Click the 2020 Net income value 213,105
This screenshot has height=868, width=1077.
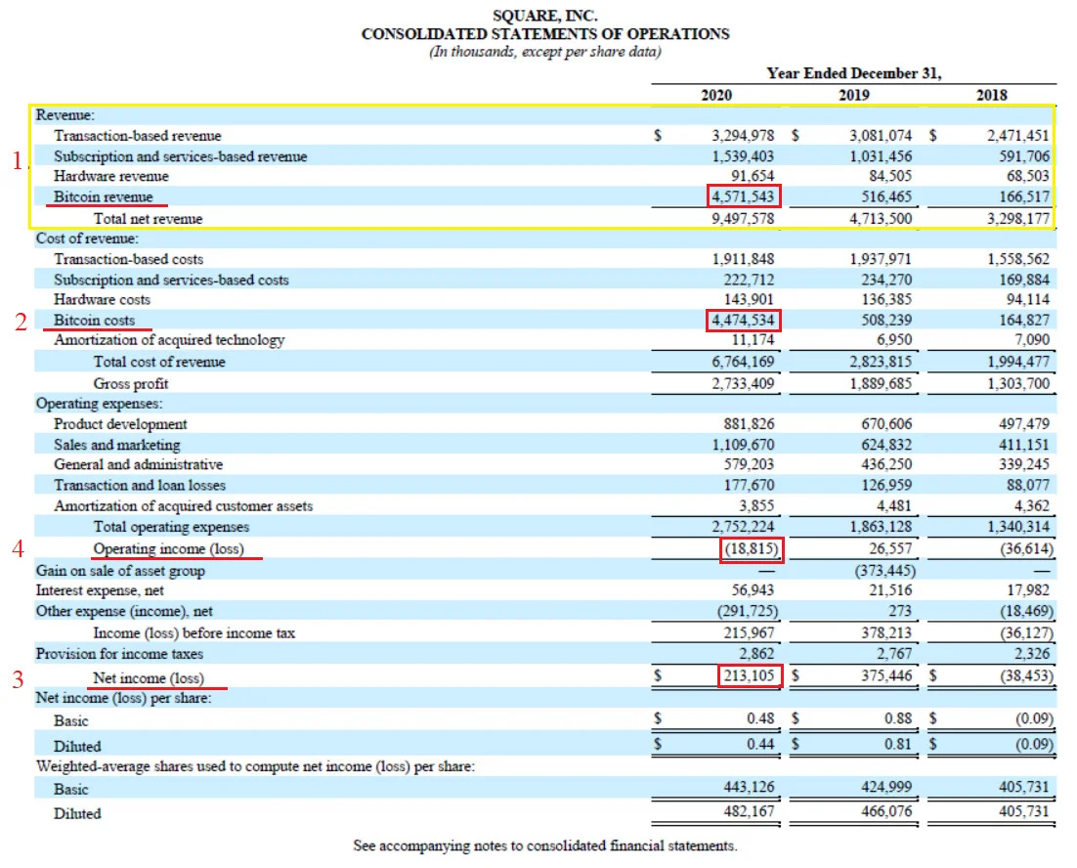click(750, 675)
